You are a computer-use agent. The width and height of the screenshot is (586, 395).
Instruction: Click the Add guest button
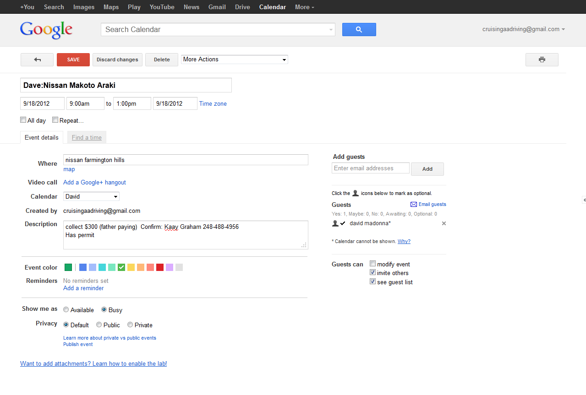pyautogui.click(x=427, y=169)
